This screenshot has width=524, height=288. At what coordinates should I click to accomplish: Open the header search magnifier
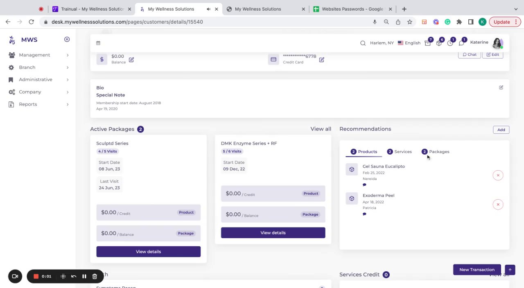pos(363,43)
